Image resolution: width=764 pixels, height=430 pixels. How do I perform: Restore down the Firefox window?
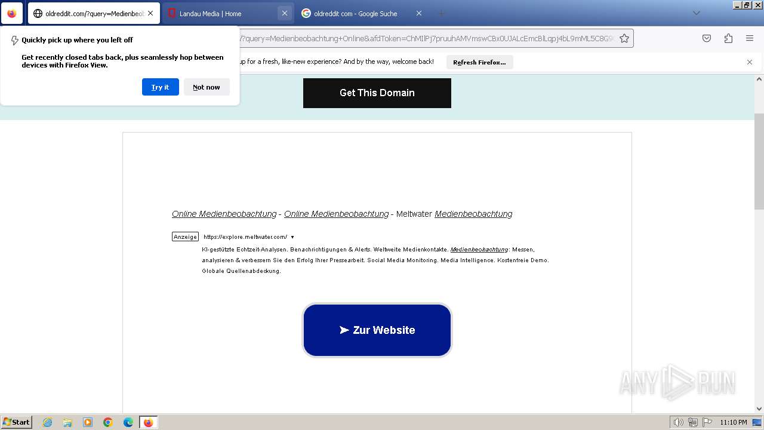(x=747, y=5)
